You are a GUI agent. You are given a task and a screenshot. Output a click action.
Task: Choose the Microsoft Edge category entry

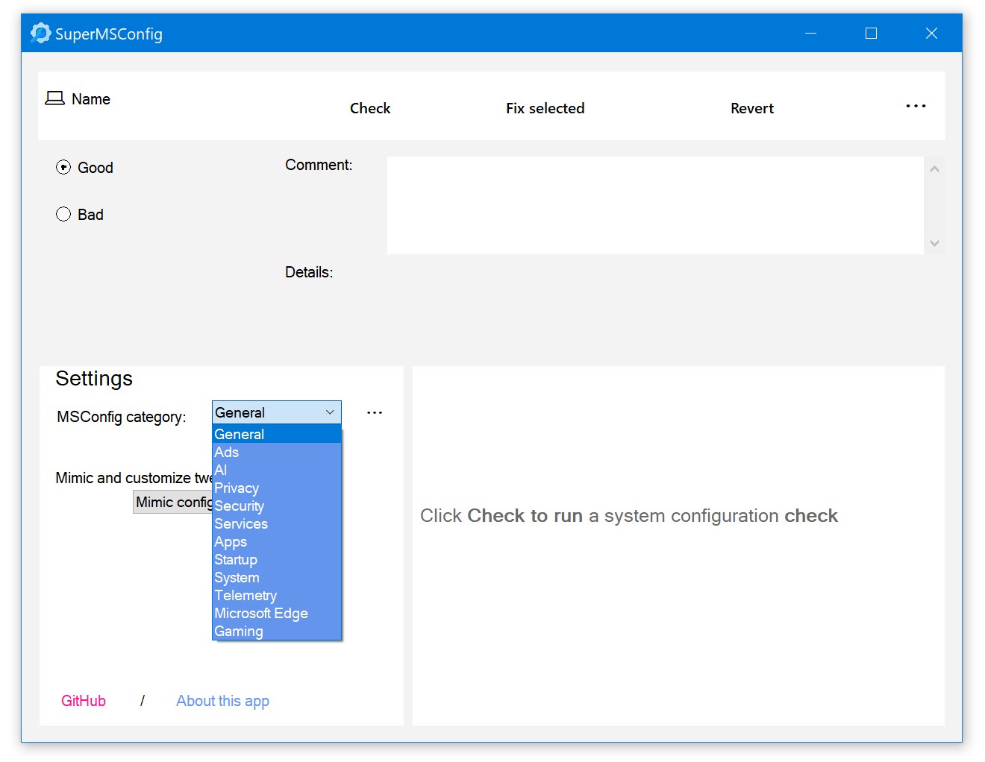tap(261, 613)
